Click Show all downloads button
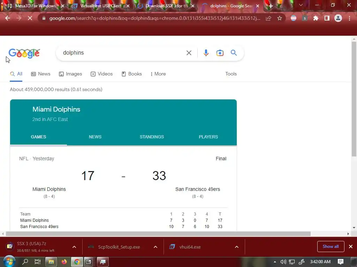Image resolution: width=357 pixels, height=267 pixels. point(331,246)
